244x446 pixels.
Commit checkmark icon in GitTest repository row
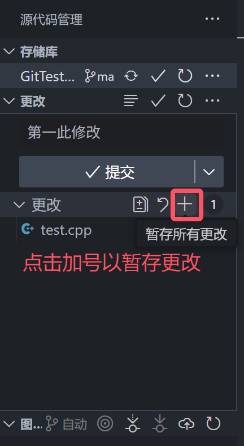158,76
